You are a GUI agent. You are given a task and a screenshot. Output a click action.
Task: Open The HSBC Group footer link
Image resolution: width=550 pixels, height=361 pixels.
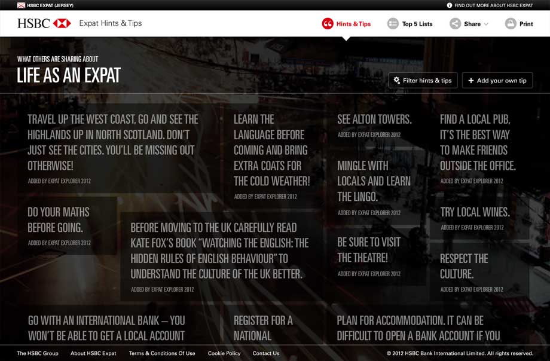[x=38, y=353]
